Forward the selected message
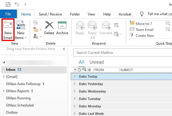Image resolution: width=172 pixels, height=116 pixels. coord(106,28)
